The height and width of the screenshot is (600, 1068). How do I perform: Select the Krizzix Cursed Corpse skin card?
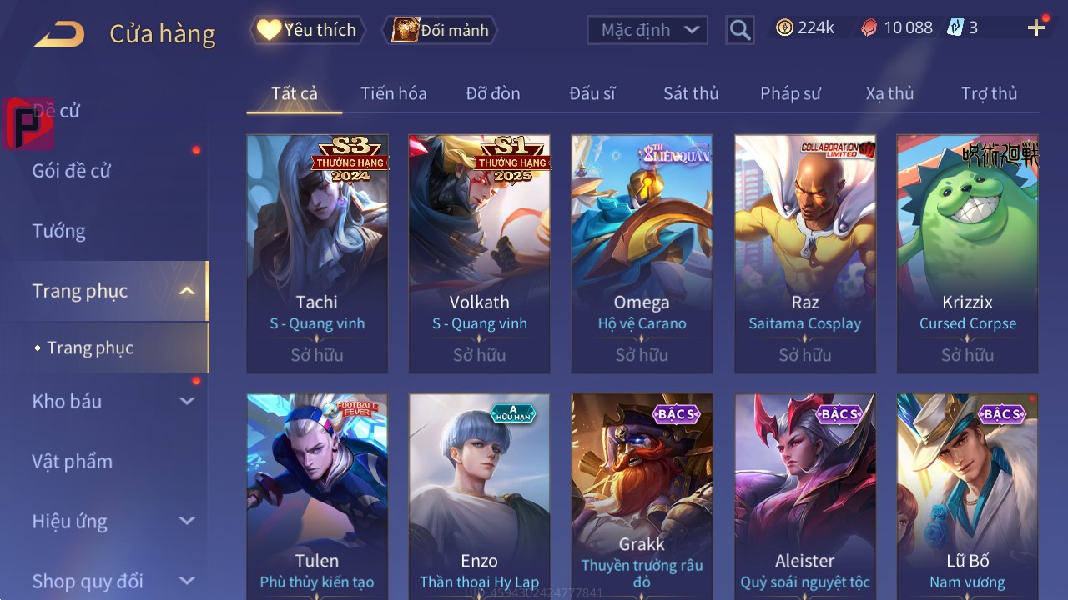[968, 253]
